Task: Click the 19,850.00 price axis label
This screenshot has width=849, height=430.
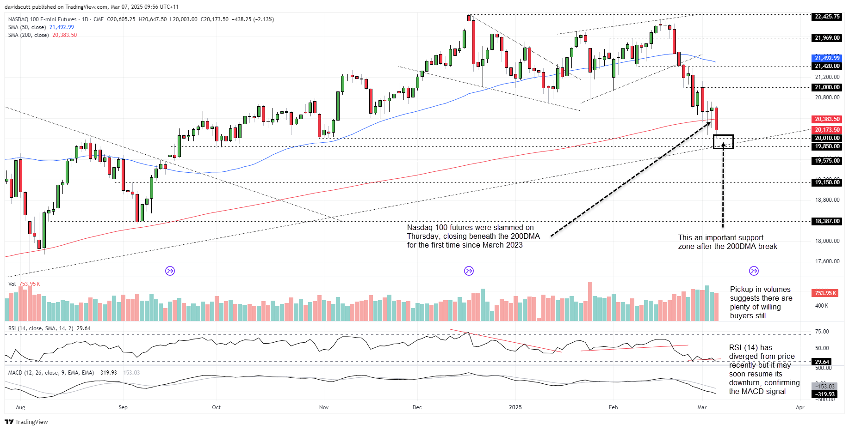Action: point(827,146)
